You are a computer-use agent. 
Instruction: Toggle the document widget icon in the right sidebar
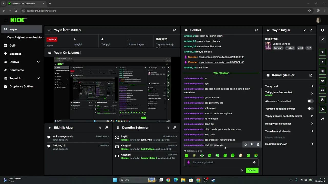pyautogui.click(x=322, y=71)
